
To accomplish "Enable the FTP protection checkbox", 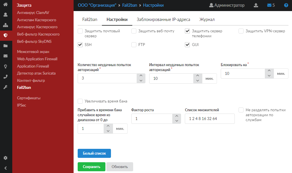I will (134, 45).
